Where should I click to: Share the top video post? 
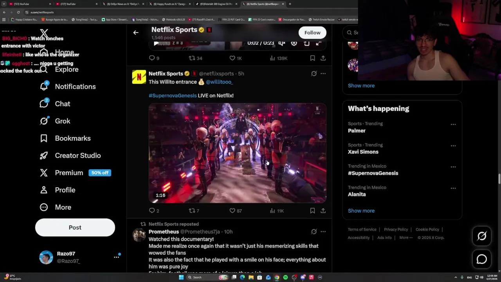323,58
